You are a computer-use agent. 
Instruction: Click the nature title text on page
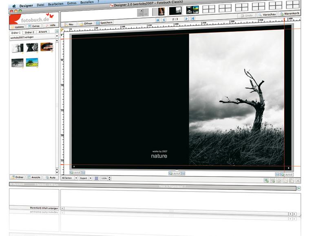(x=159, y=156)
